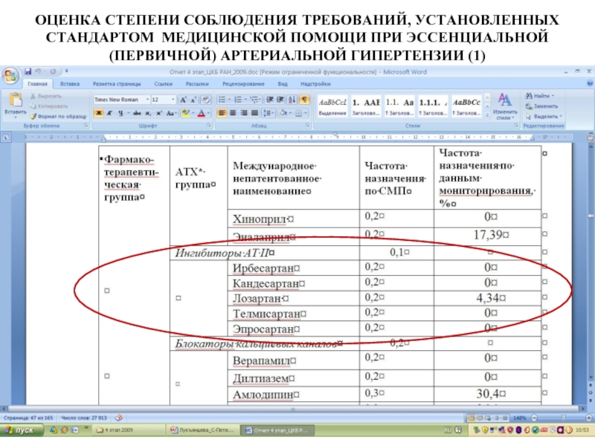
Task: Click the text highlight color button
Action: (x=186, y=113)
